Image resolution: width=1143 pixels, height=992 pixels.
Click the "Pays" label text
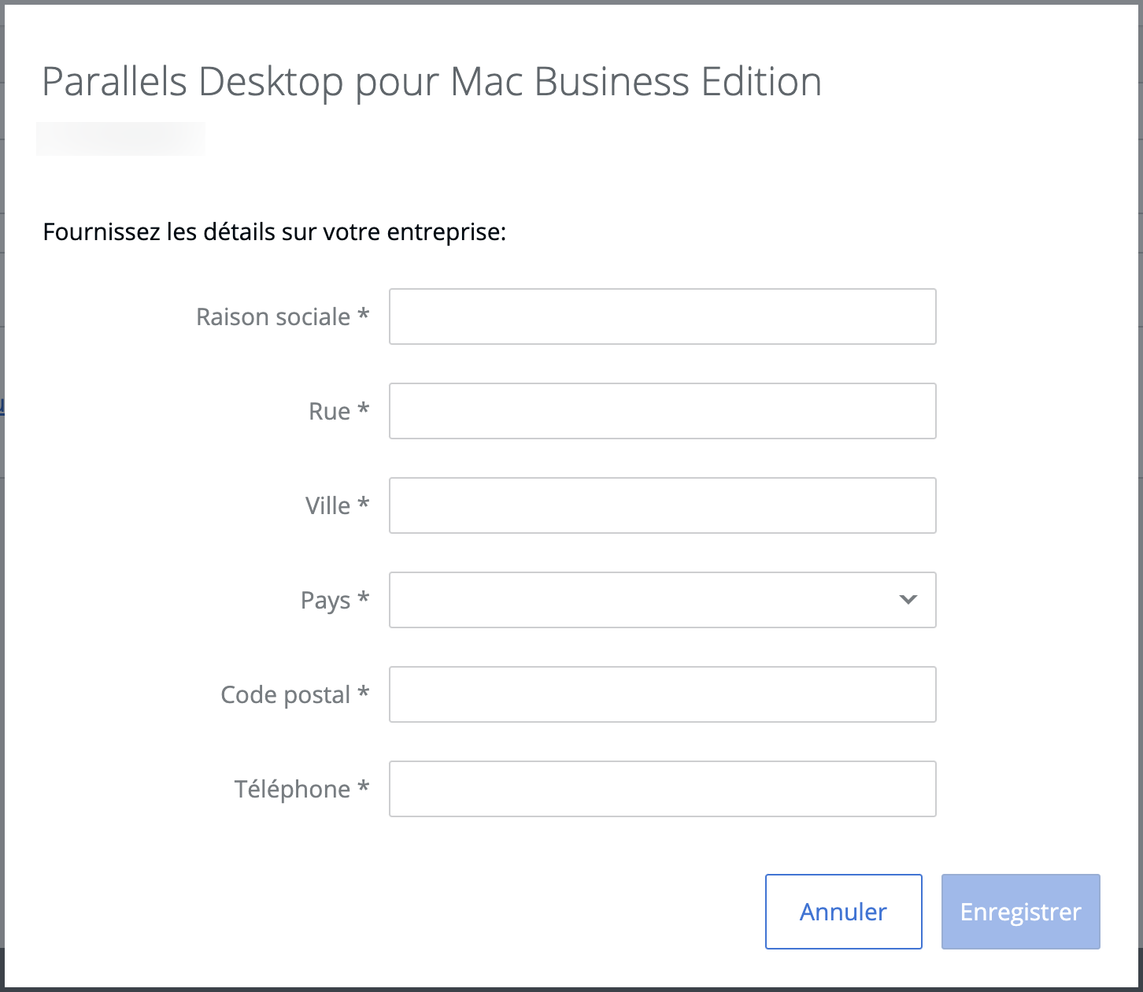click(x=325, y=601)
